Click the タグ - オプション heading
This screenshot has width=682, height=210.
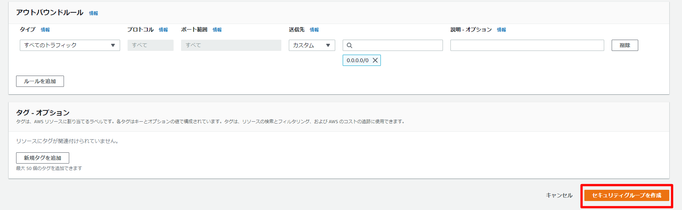(x=43, y=113)
